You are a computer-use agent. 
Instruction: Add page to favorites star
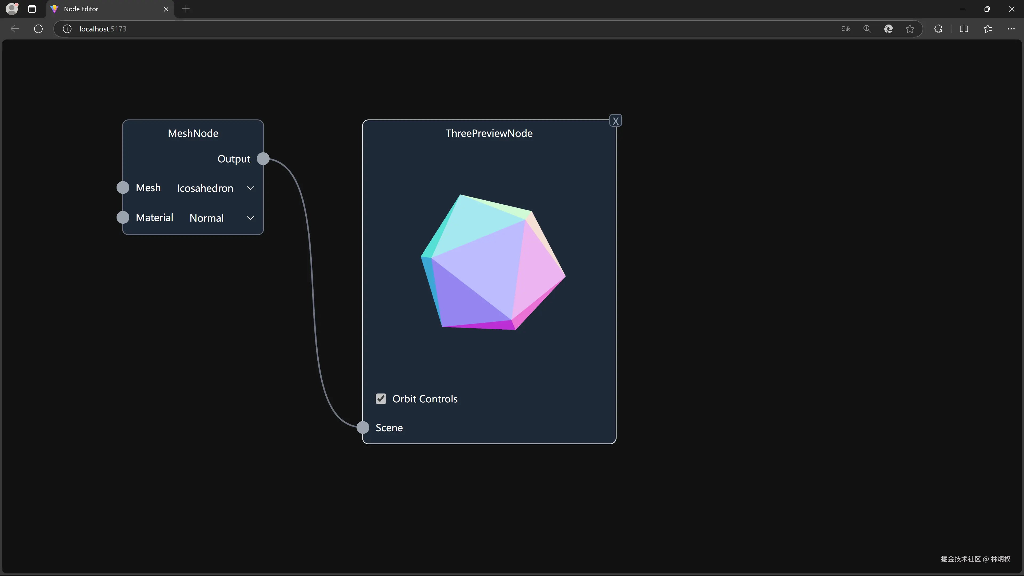coord(910,29)
